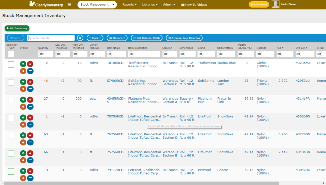Image resolution: width=326 pixels, height=185 pixels.
Task: Expand the Options dropdown
Action: coord(117,38)
